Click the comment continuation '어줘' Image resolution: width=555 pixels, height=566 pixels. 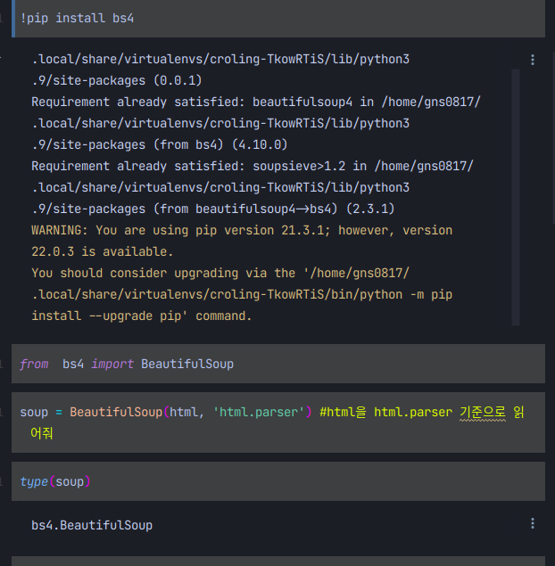click(42, 433)
